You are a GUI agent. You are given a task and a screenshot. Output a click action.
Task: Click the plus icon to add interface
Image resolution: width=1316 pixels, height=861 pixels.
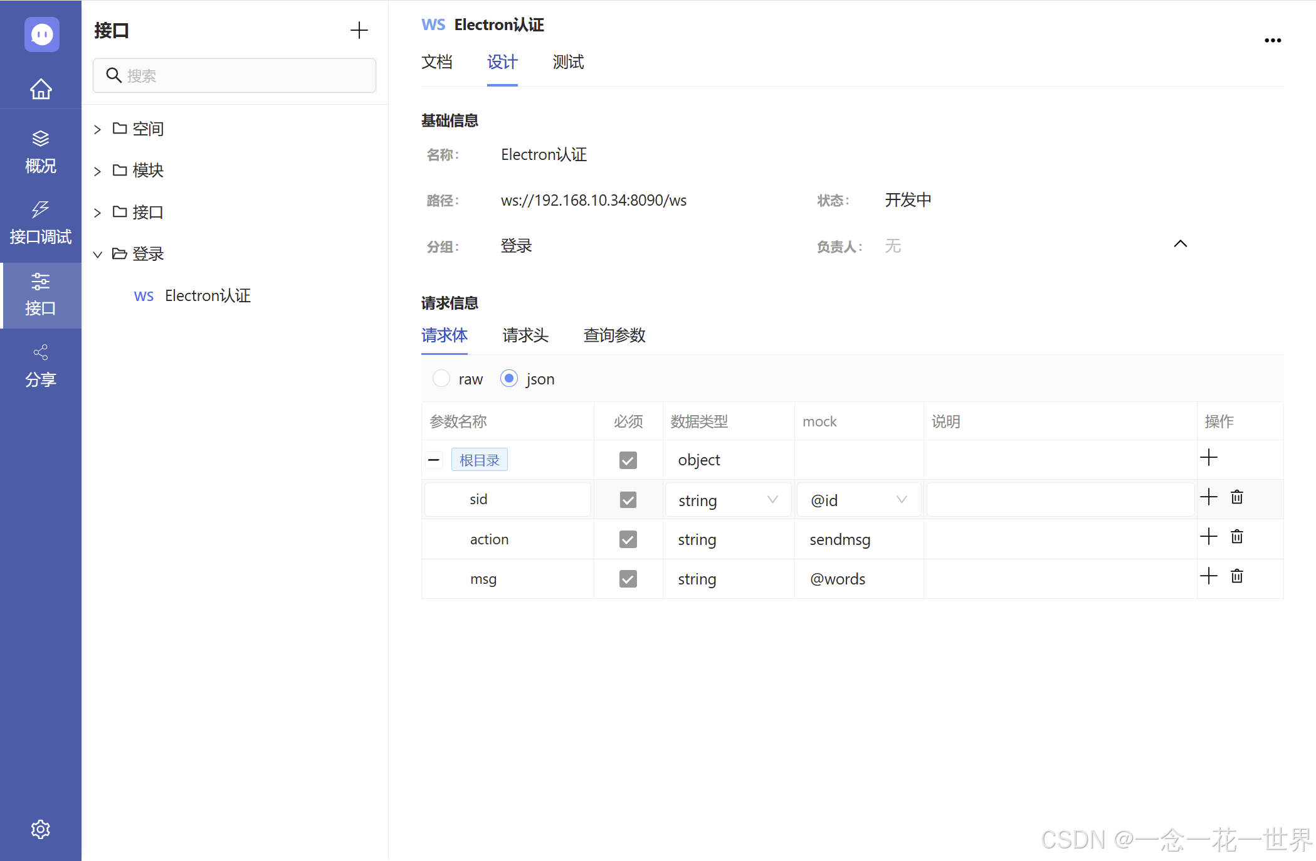click(x=359, y=30)
